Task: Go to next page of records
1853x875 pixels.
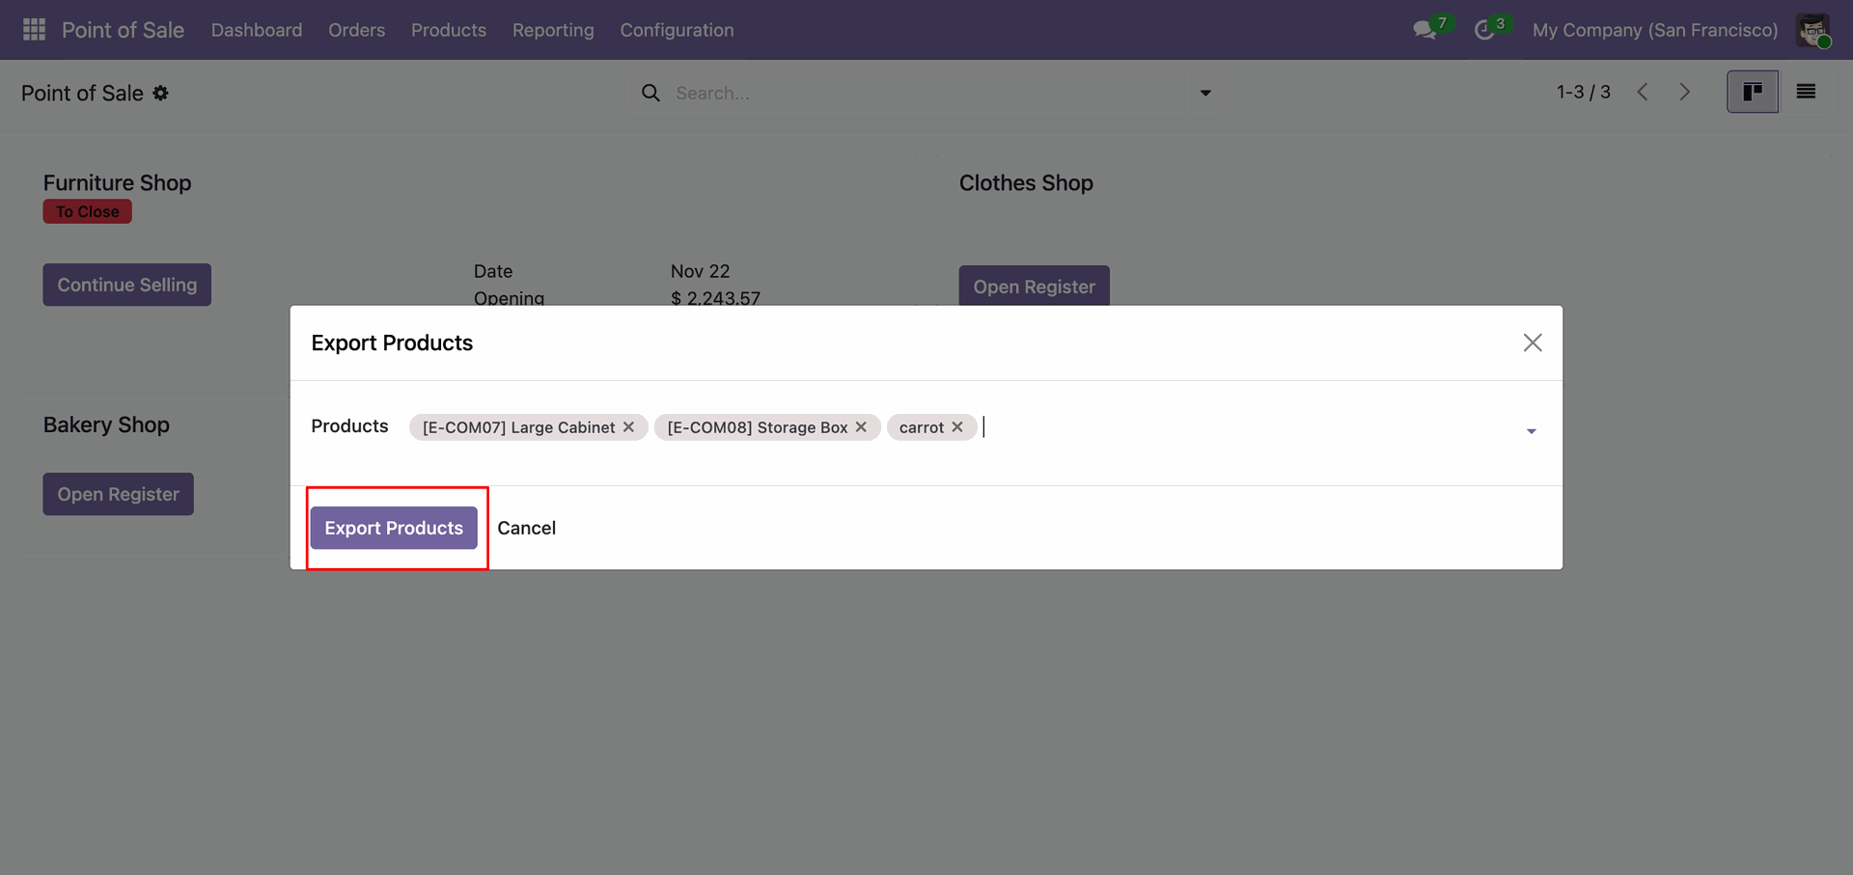Action: 1685,92
